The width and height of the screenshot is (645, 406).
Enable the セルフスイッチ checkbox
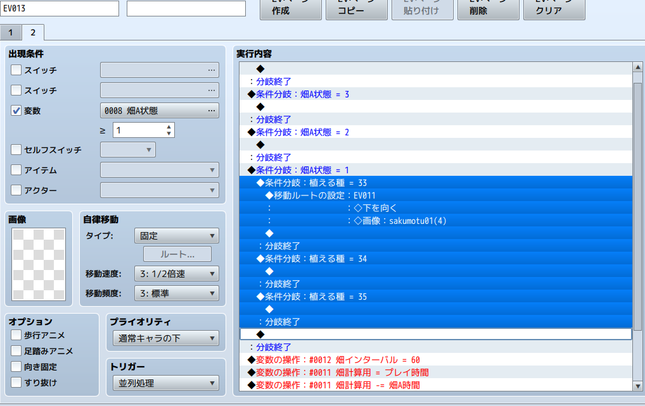pos(16,149)
